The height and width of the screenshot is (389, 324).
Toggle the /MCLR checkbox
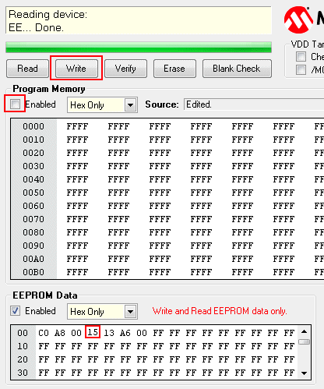click(x=301, y=69)
